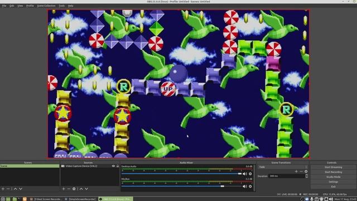Image resolution: width=357 pixels, height=201 pixels.
Task: Add a scene transition with the plus icon
Action: pos(296,171)
